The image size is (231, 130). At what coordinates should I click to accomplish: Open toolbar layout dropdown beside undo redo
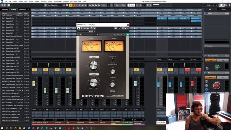pyautogui.click(x=12, y=5)
